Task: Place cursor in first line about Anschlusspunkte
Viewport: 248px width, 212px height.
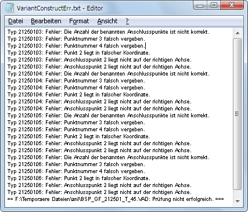Action: (x=109, y=32)
